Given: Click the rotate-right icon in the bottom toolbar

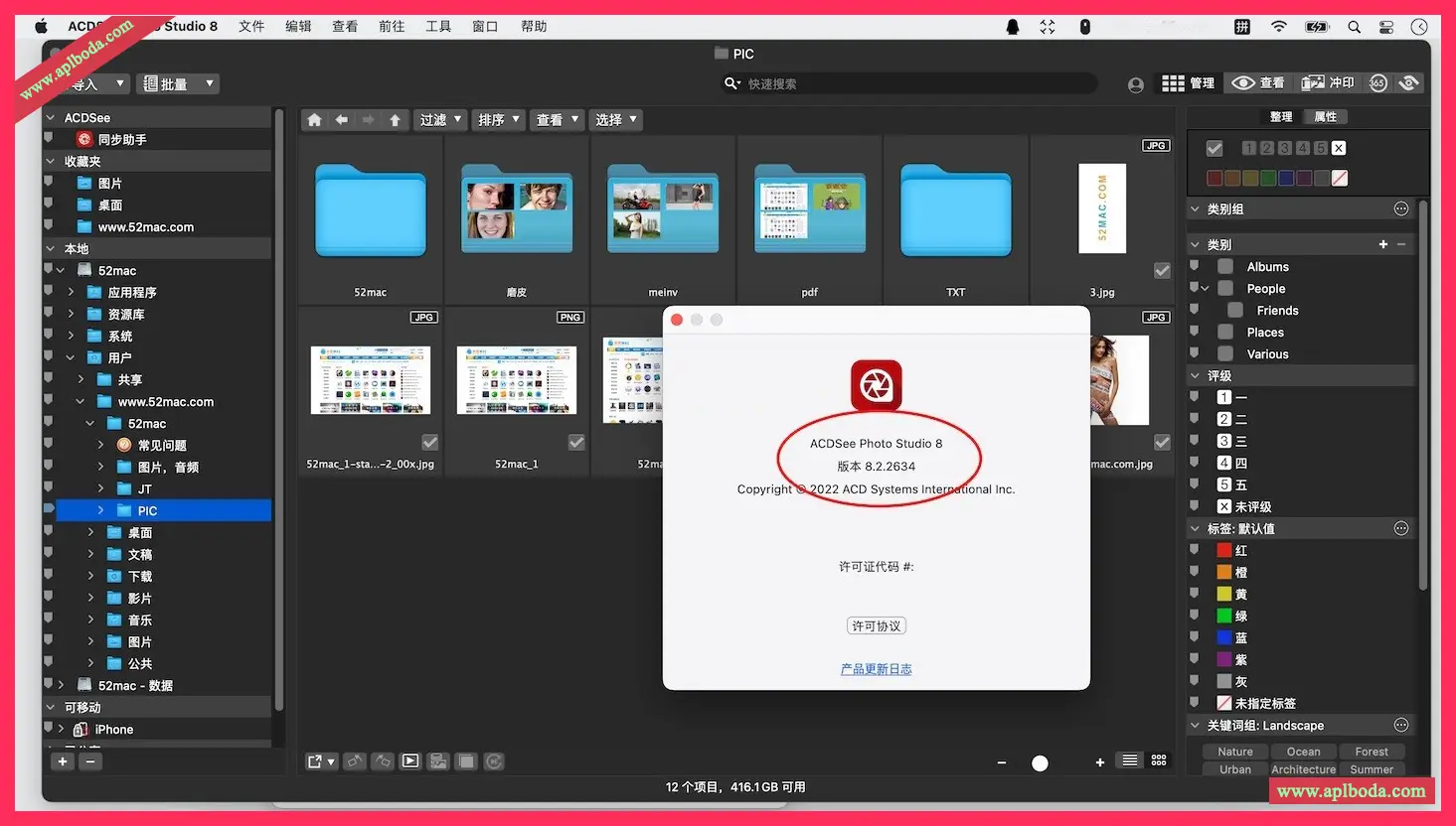Looking at the screenshot, I should (x=383, y=761).
